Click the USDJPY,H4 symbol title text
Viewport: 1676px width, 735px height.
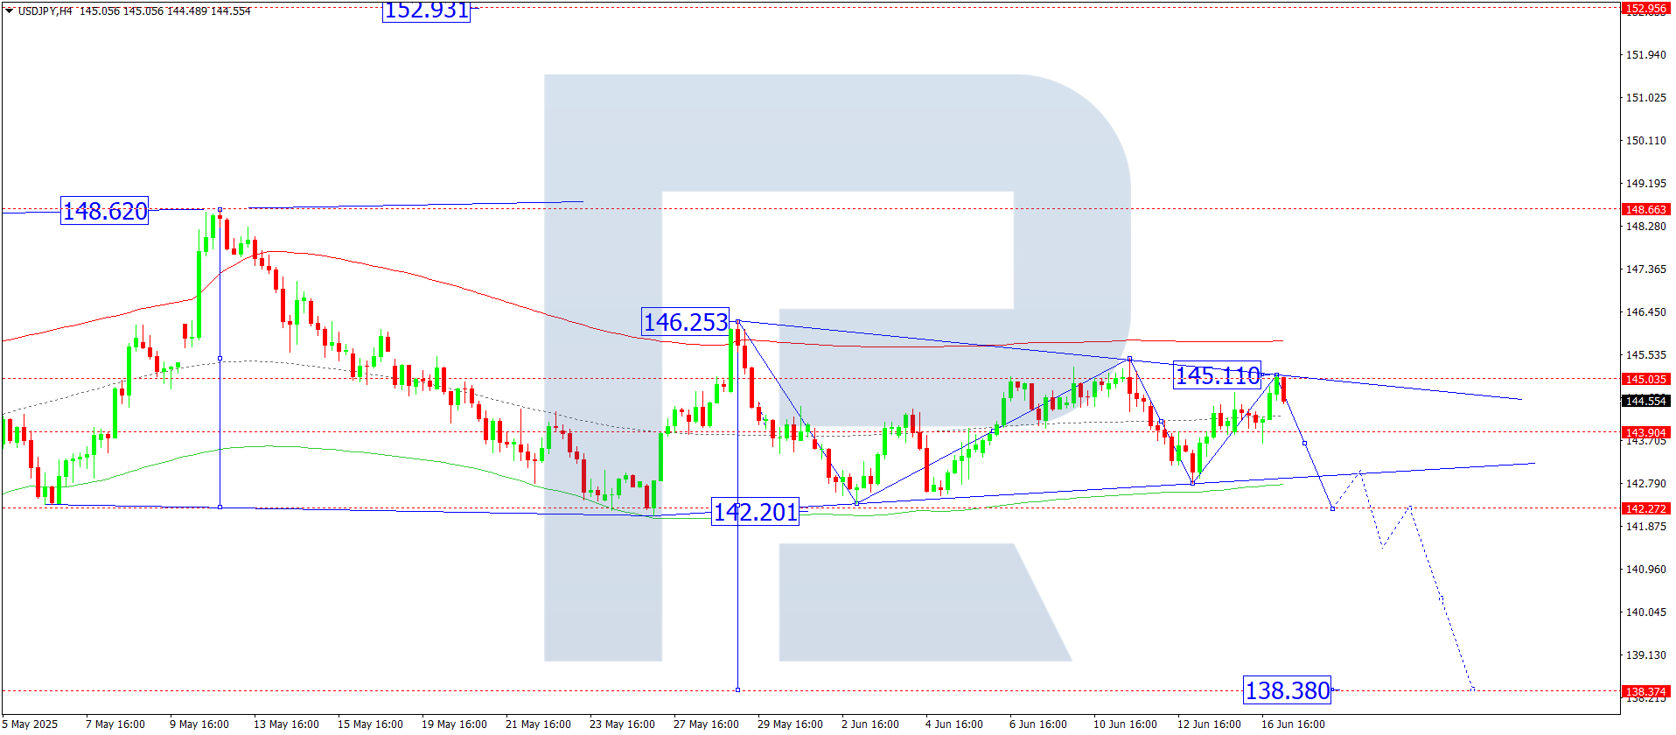pyautogui.click(x=45, y=11)
